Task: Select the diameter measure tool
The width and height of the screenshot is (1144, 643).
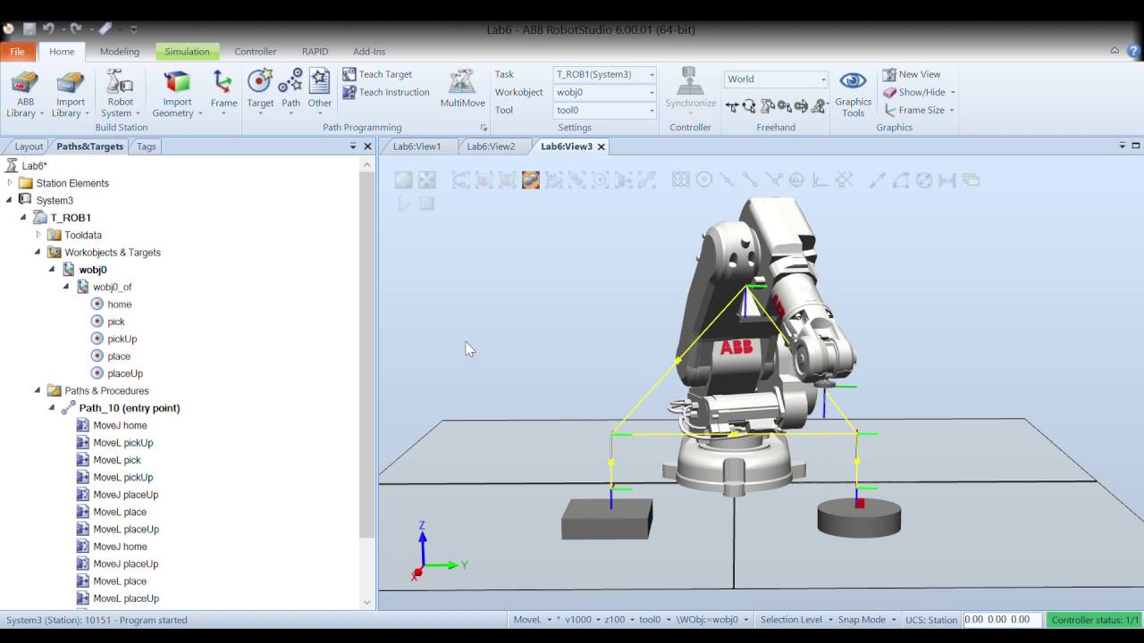Action: (924, 180)
